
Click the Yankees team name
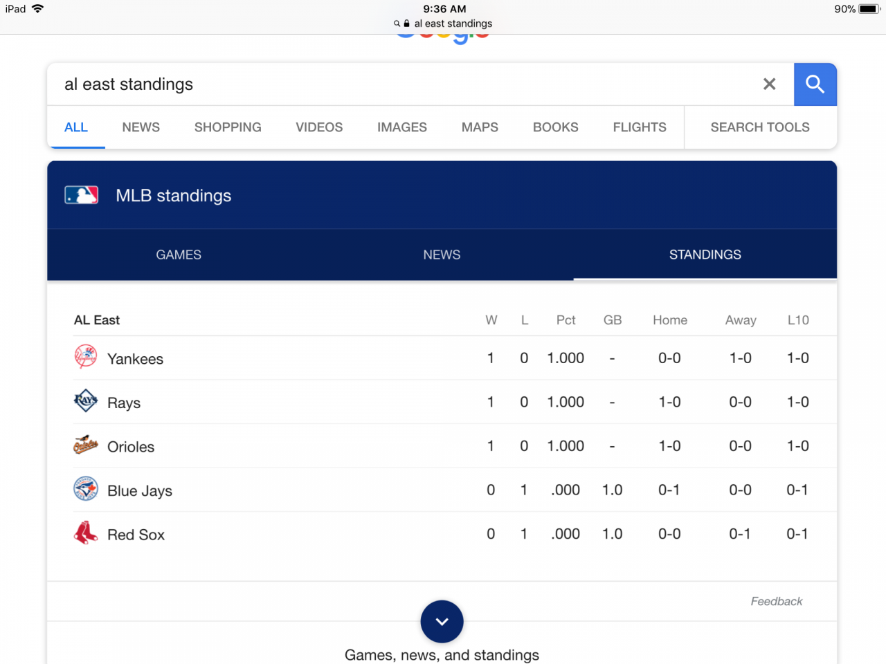tap(135, 359)
